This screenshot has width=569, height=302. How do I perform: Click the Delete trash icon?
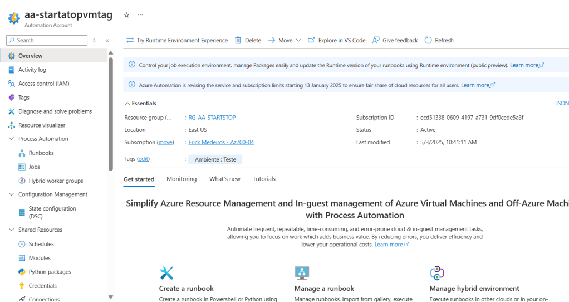(238, 40)
